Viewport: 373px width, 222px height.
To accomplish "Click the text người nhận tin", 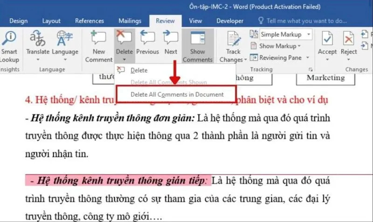I will 56,154.
